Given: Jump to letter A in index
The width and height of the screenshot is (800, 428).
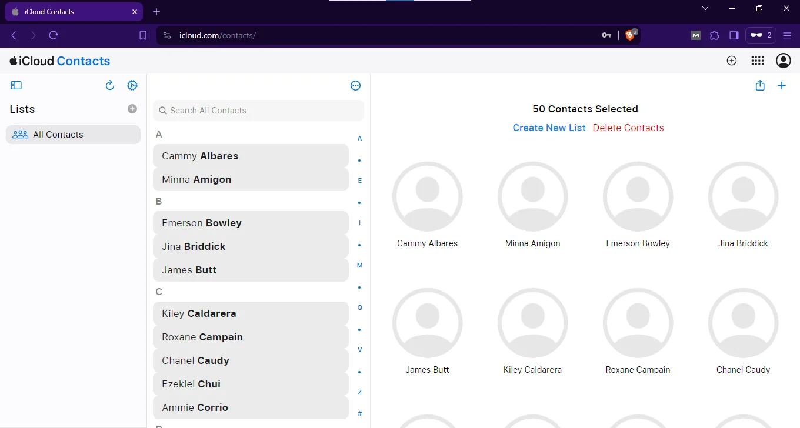Looking at the screenshot, I should [x=360, y=138].
